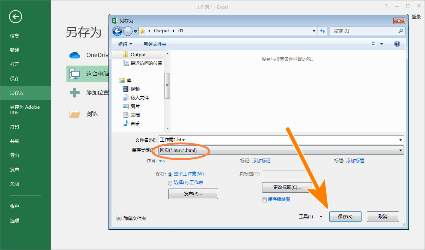The image size is (425, 250).
Task: Select the 选择:工作表 radio button
Action: (170, 183)
